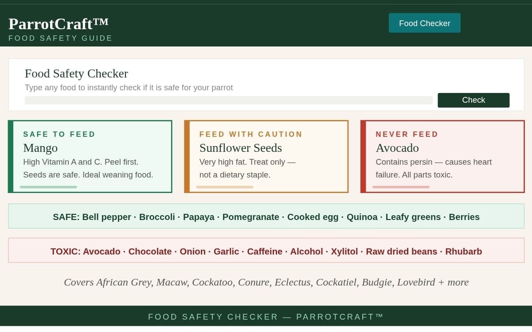
Task: Click the TOXIC foods list banner
Action: pyautogui.click(x=266, y=251)
